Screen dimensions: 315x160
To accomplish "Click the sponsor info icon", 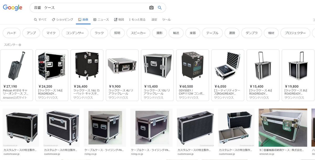I will 20,45.
